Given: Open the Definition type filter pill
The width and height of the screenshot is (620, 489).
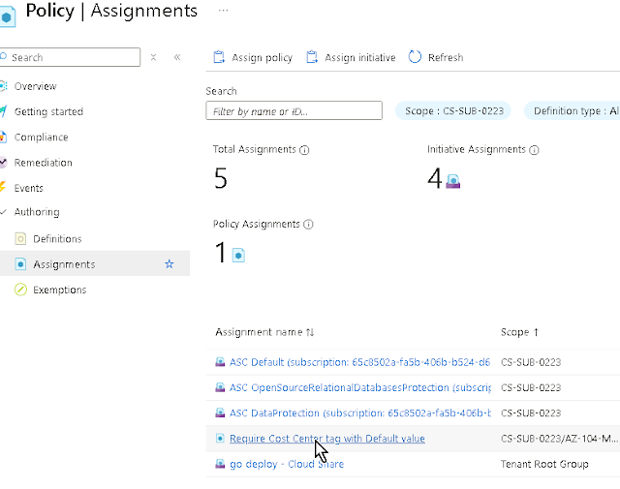Looking at the screenshot, I should tap(573, 111).
